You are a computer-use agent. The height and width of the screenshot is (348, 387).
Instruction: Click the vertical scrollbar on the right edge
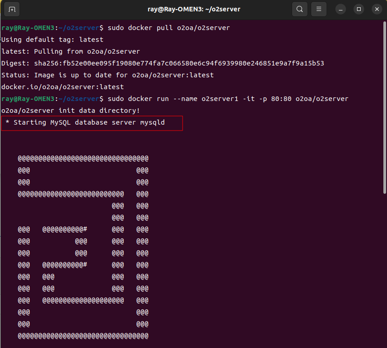[x=384, y=114]
